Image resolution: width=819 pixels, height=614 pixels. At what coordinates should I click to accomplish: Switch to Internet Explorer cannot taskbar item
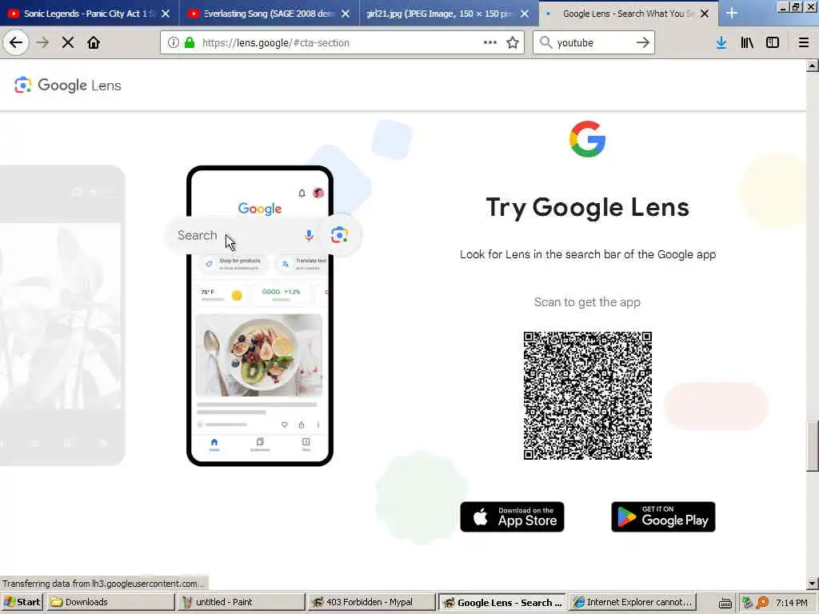click(633, 603)
